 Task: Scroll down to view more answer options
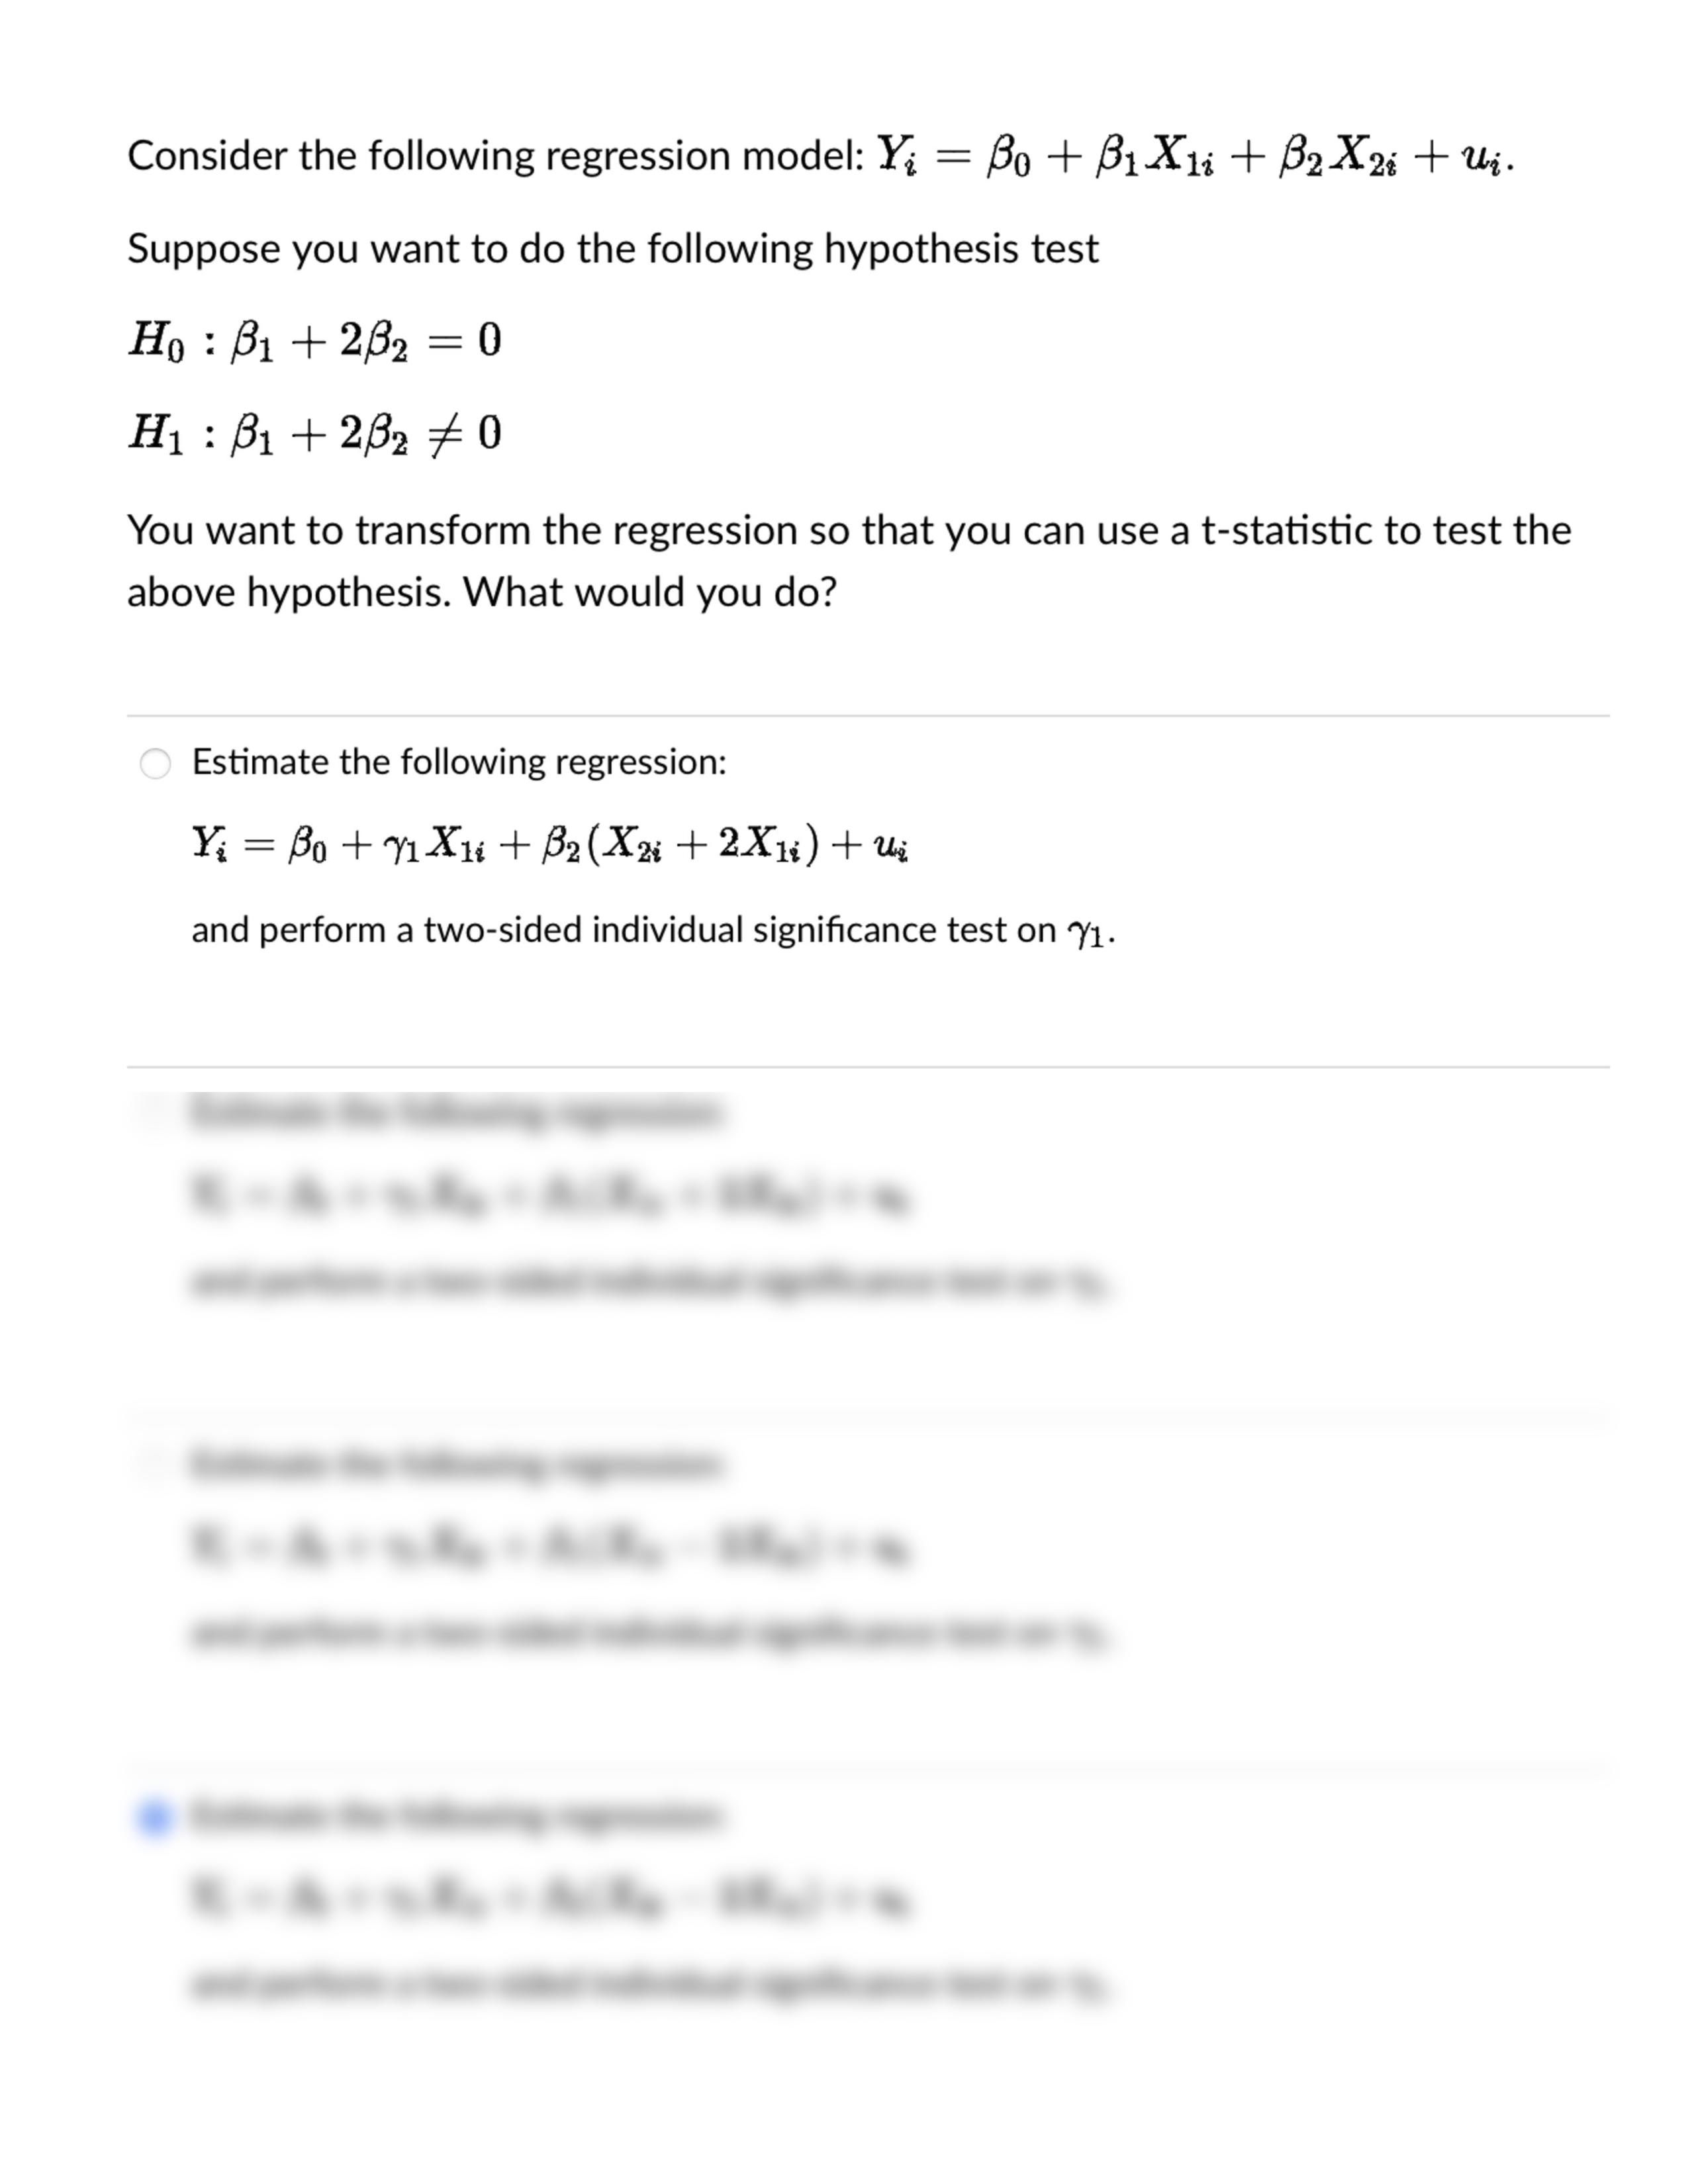coord(844,2127)
